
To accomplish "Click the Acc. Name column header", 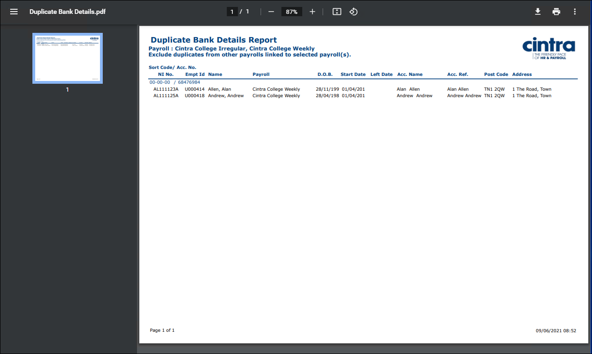I will click(410, 75).
